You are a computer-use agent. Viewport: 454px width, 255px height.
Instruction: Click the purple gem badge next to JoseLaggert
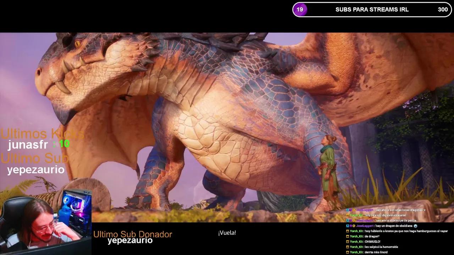[x=351, y=226]
